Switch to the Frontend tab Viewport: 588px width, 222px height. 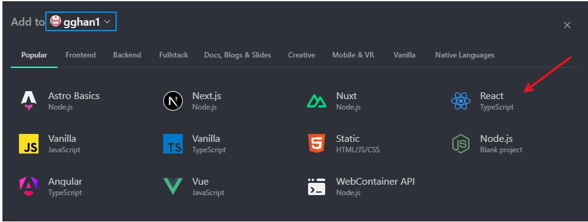click(x=81, y=55)
